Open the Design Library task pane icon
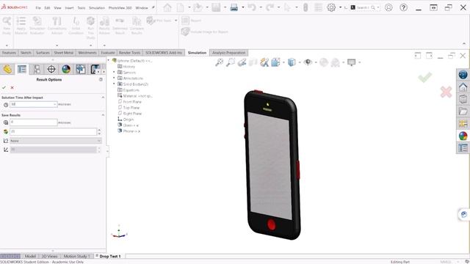The image size is (470, 264). (463, 99)
